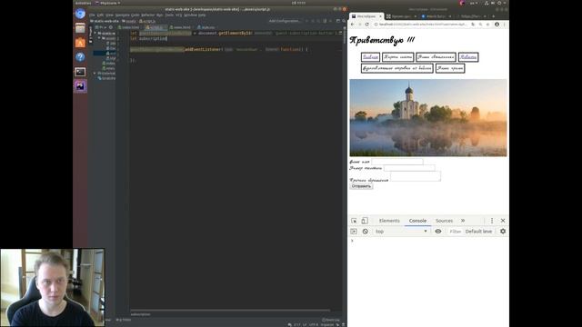
Task: Click the translate icon in address bar
Action: [x=473, y=25]
